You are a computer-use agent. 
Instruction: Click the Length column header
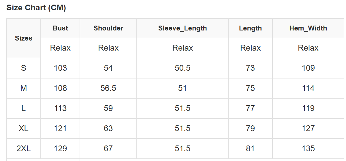tap(250, 28)
